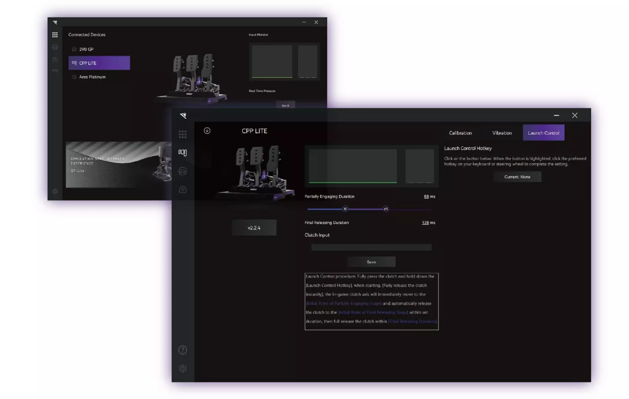Open the steering wheel icon in the front sidebar
Screen dimensions: 629x399
click(x=182, y=171)
